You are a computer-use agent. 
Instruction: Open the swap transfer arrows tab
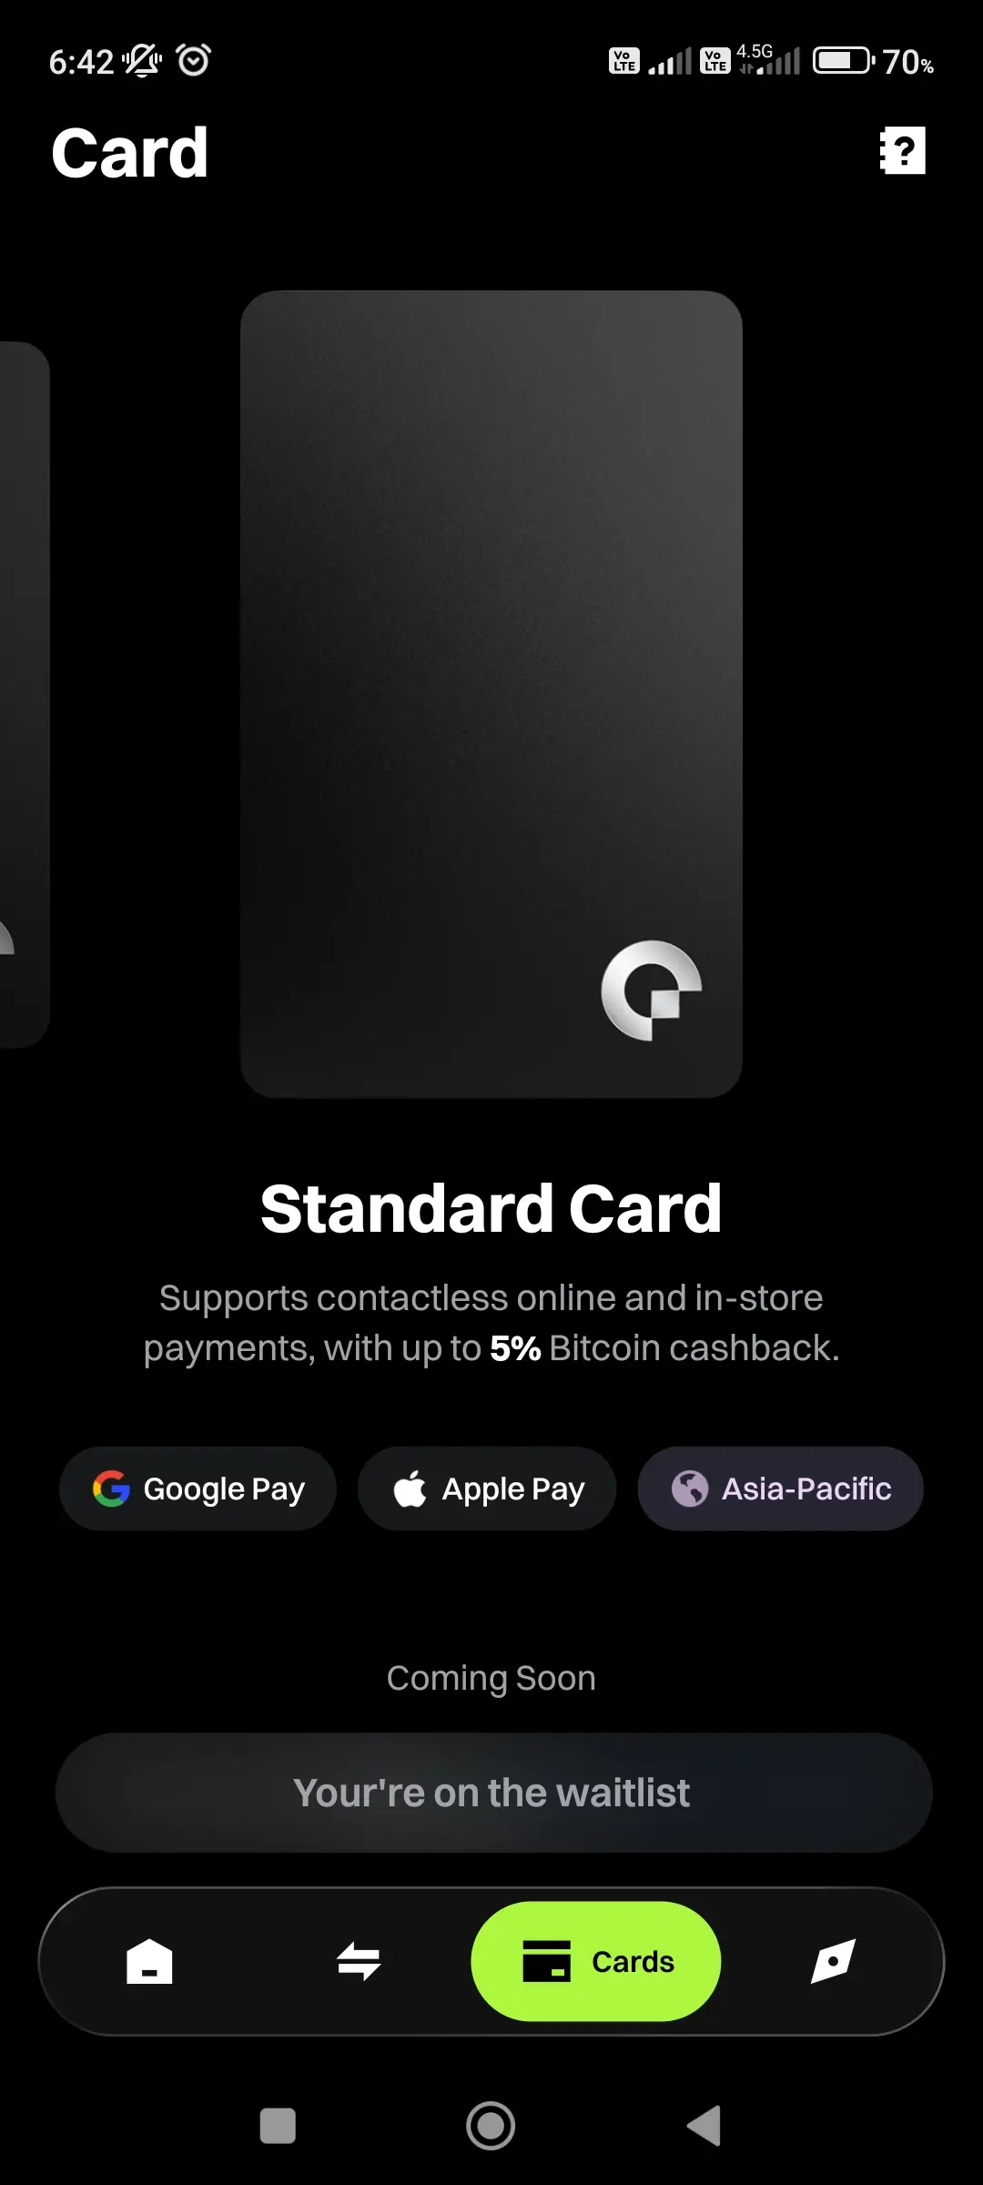(359, 1960)
